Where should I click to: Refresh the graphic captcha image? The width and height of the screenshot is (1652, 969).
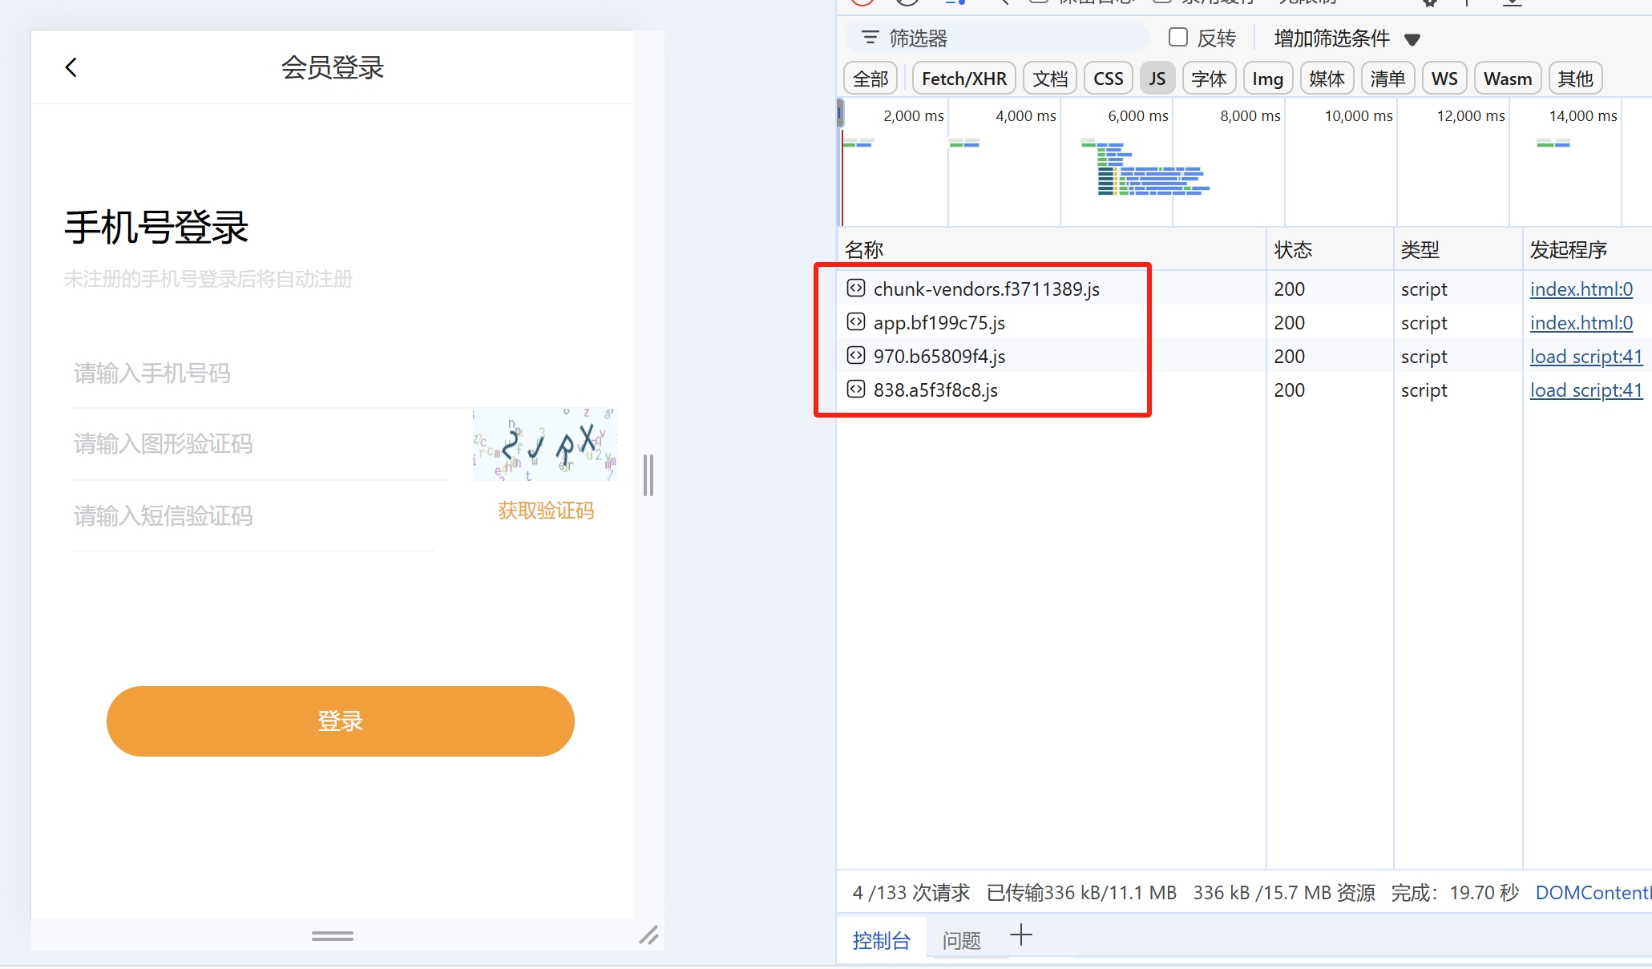point(544,444)
